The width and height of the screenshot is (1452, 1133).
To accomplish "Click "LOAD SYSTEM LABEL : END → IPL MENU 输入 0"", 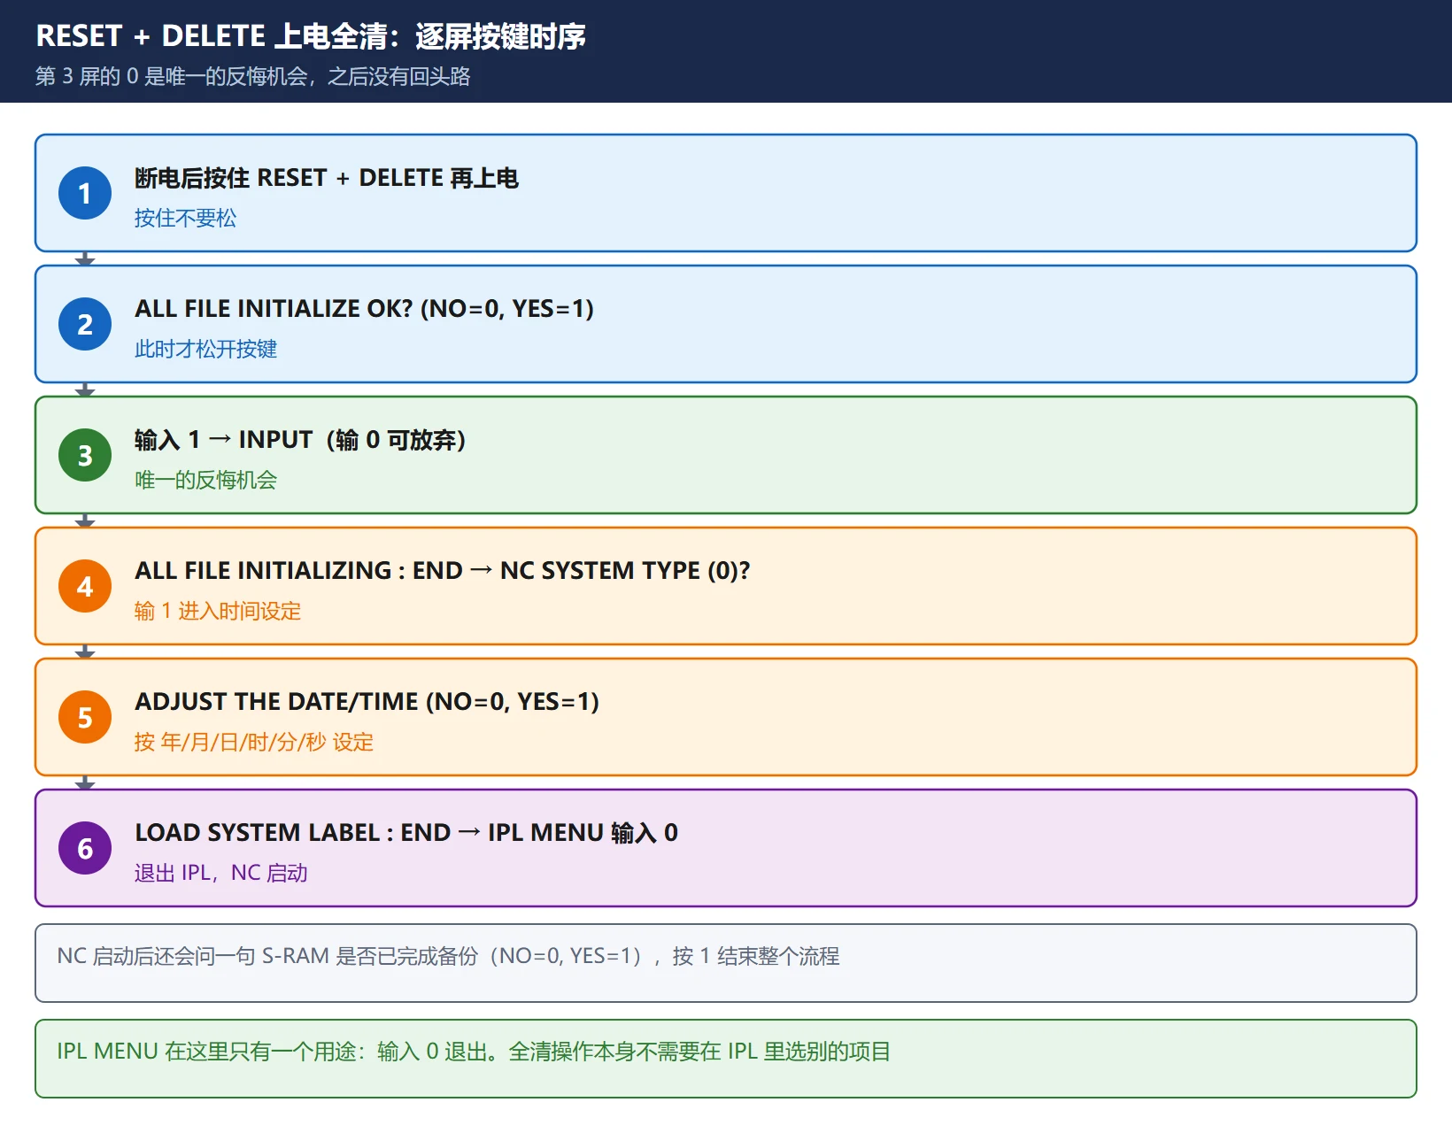I will 406,833.
